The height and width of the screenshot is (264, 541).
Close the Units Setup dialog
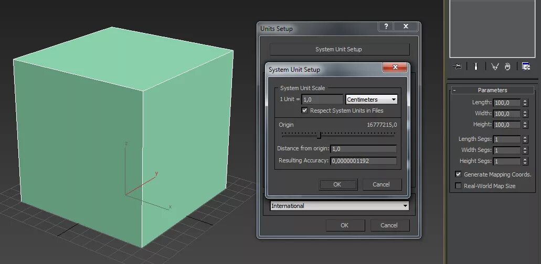(406, 27)
